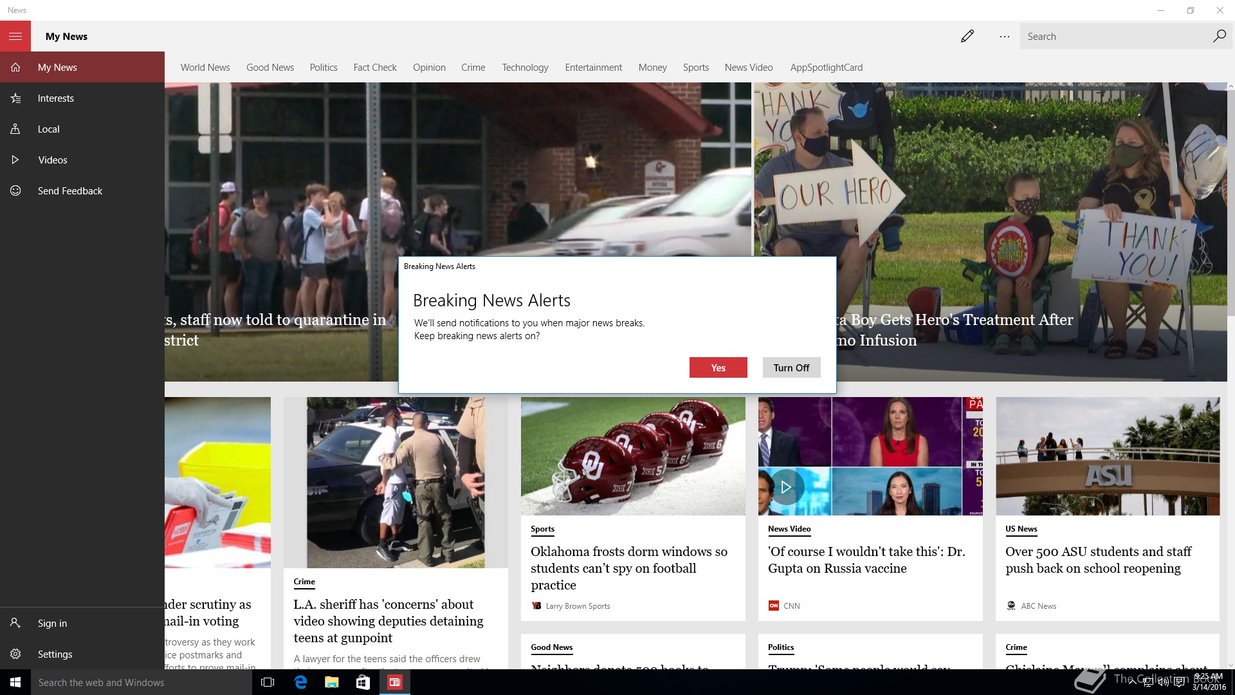The image size is (1235, 695).
Task: Open the Oklahoma frosts dorm windows article
Action: [x=629, y=568]
